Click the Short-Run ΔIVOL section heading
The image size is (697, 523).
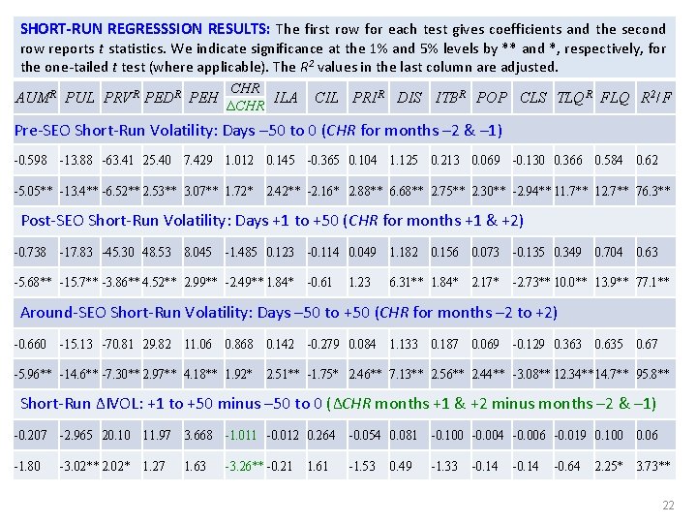click(338, 403)
